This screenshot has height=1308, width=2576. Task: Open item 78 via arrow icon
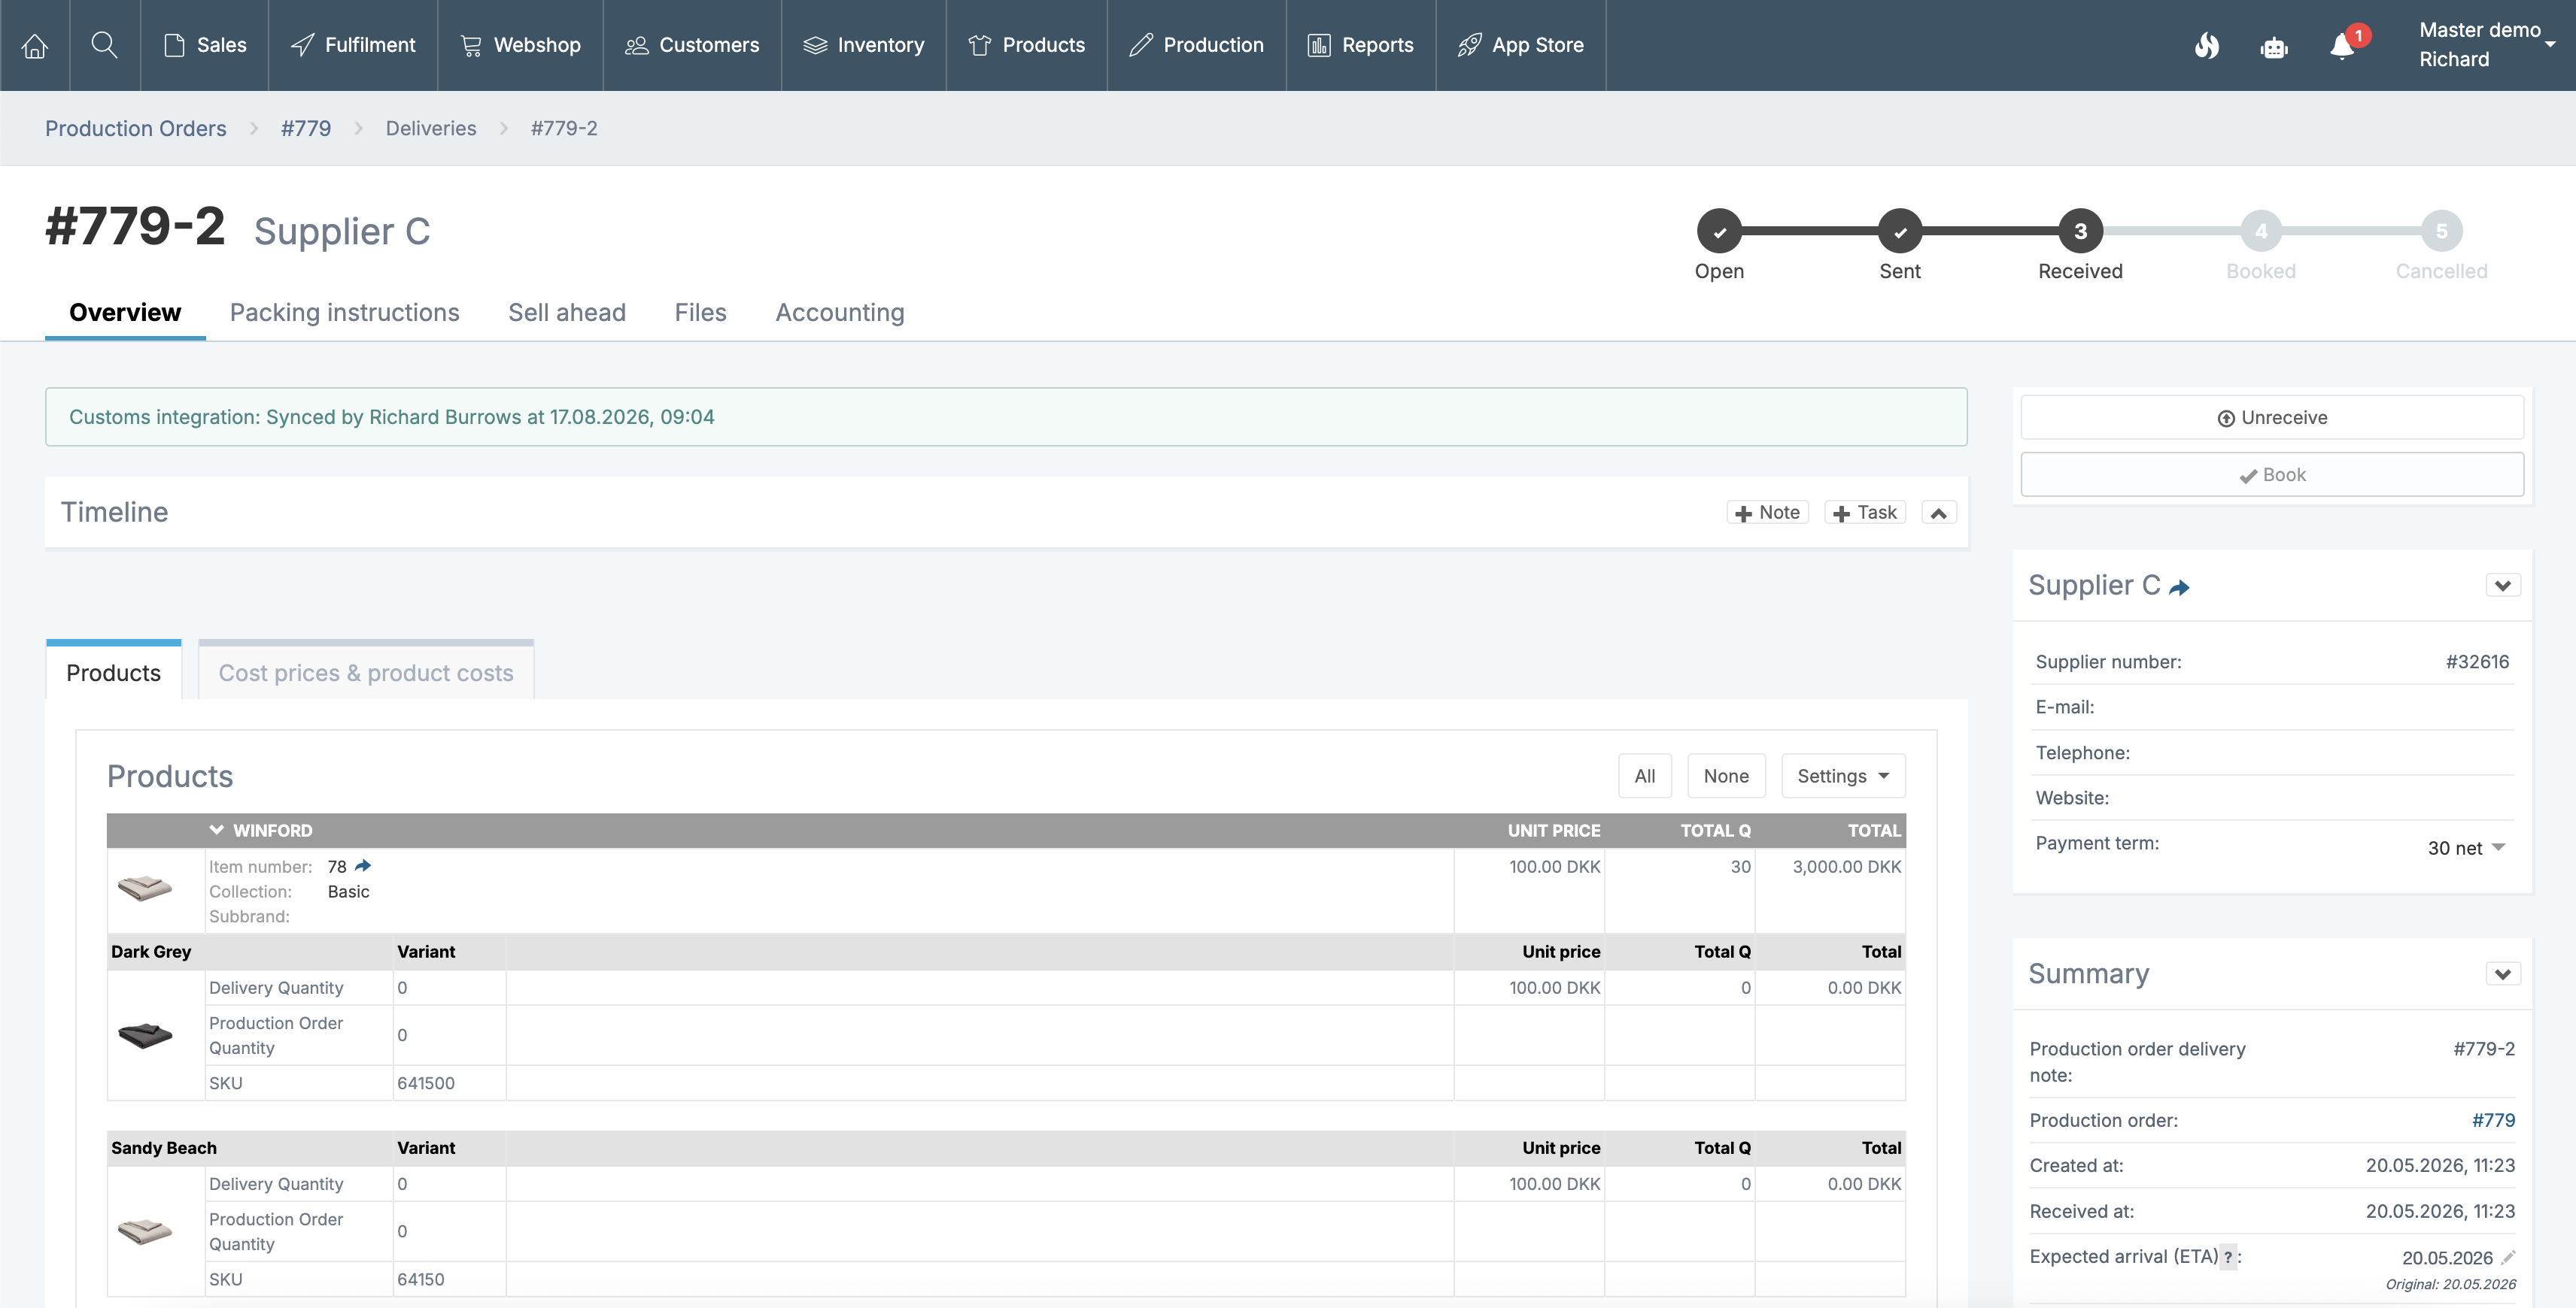(363, 865)
